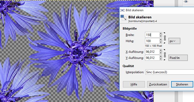Image resolution: width=194 pixels, height=102 pixels.
Task: Click the '[kornblume](importiert)-4' subtitle text
Action: pos(142,21)
